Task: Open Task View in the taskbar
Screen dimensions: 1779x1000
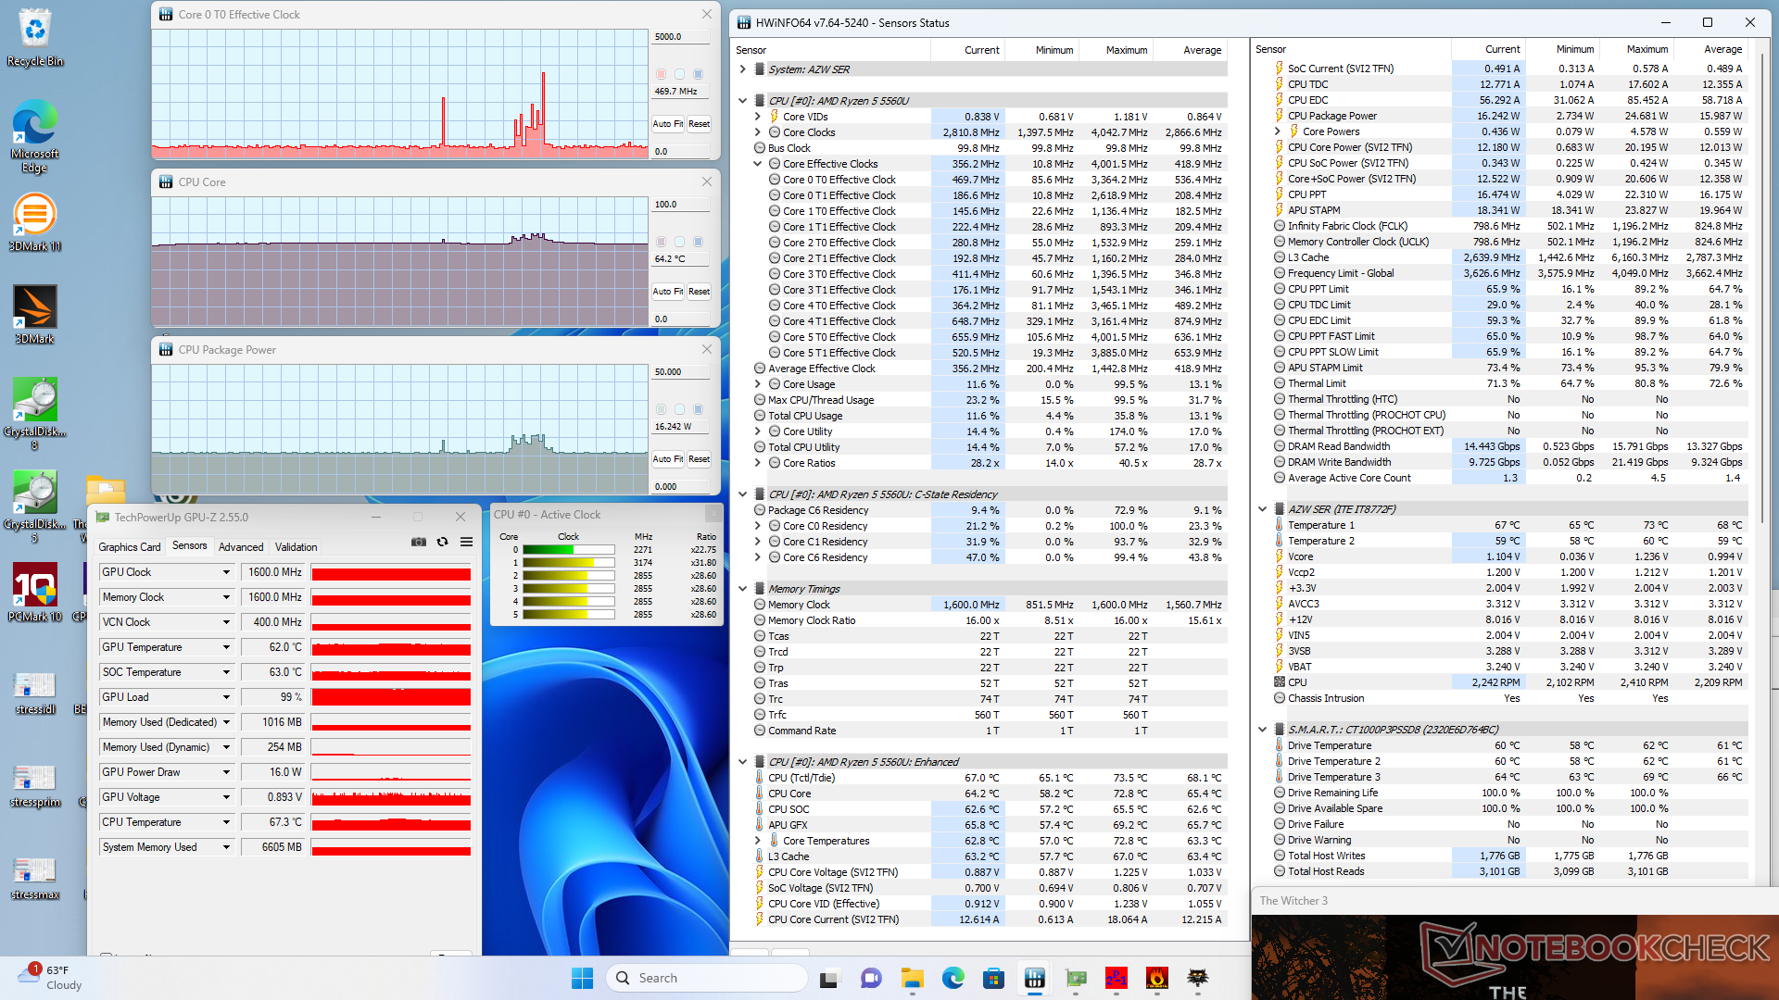Action: 829,978
